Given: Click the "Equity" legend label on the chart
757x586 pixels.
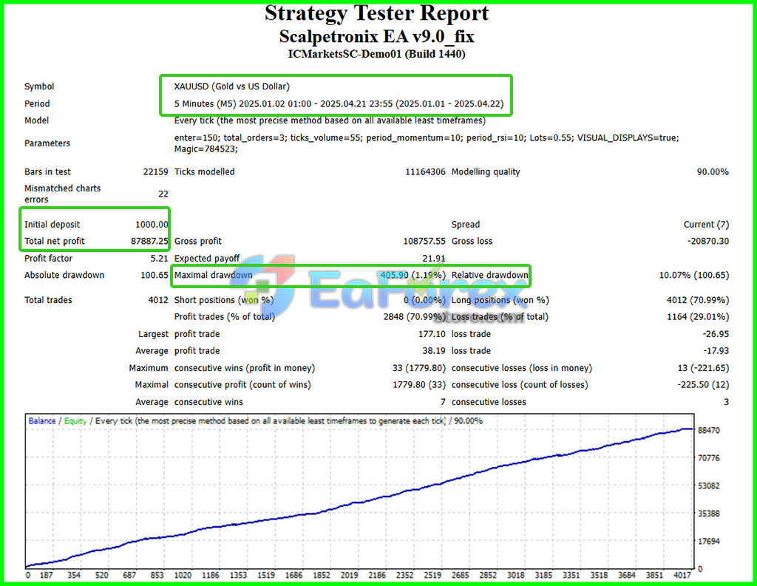Looking at the screenshot, I should click(x=75, y=421).
